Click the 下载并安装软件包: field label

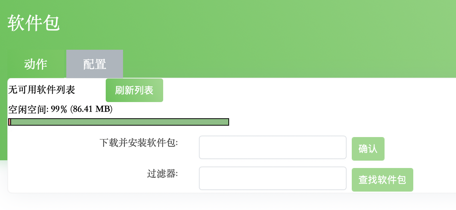[x=138, y=143]
